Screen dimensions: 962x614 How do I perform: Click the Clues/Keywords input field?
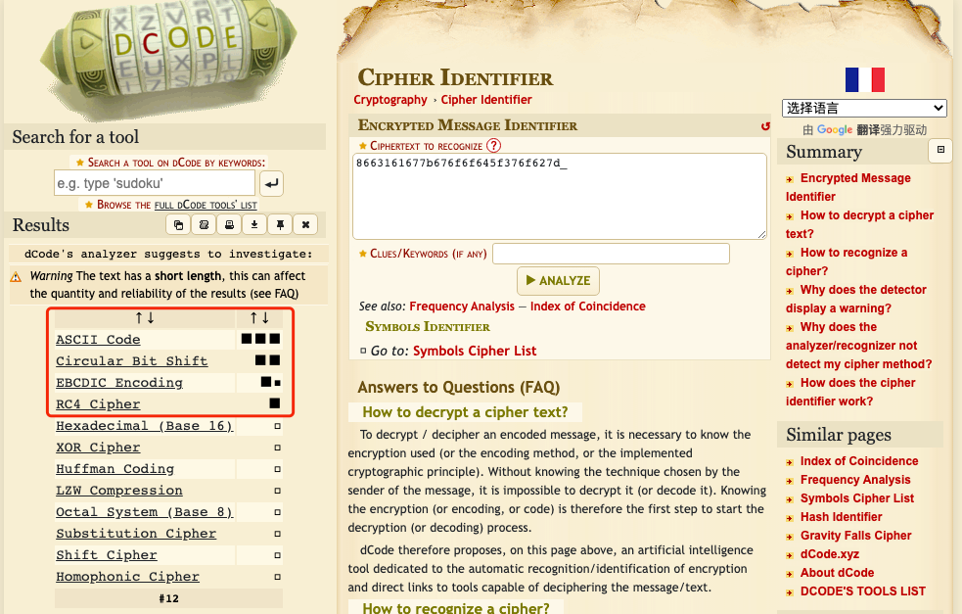click(x=611, y=255)
